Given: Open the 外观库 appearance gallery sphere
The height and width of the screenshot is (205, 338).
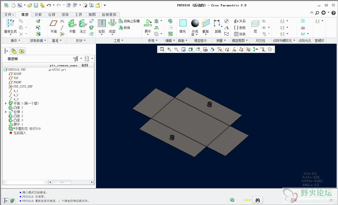Looking at the screenshot, I should click(x=195, y=23).
